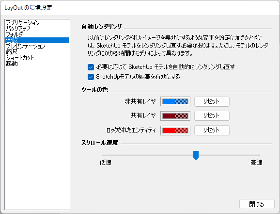Open the バックアップ preferences category
The height and width of the screenshot is (214, 280).
click(x=18, y=29)
